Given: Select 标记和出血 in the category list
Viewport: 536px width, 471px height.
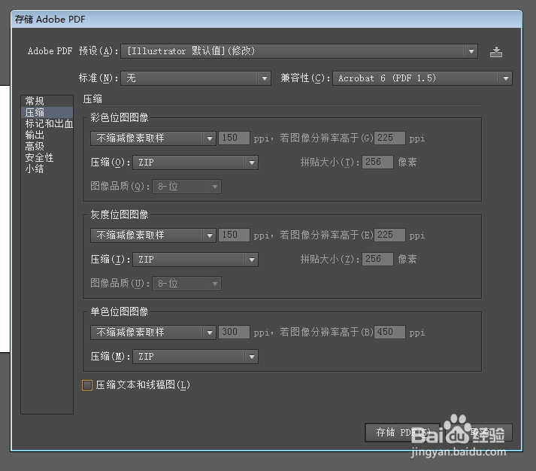Looking at the screenshot, I should pyautogui.click(x=49, y=123).
